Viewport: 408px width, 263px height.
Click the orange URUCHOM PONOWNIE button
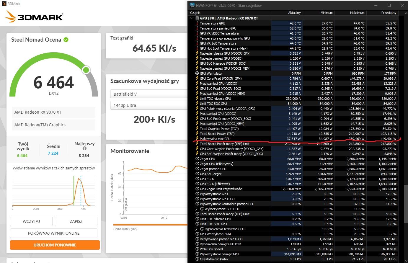tap(55, 245)
